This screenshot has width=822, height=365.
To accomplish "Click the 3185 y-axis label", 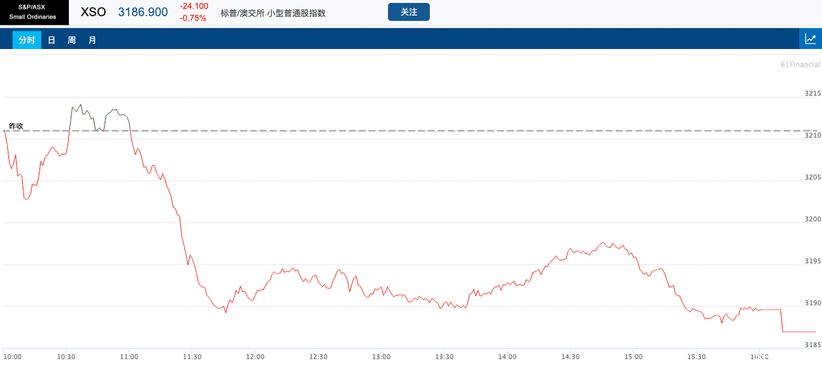I will pyautogui.click(x=813, y=344).
